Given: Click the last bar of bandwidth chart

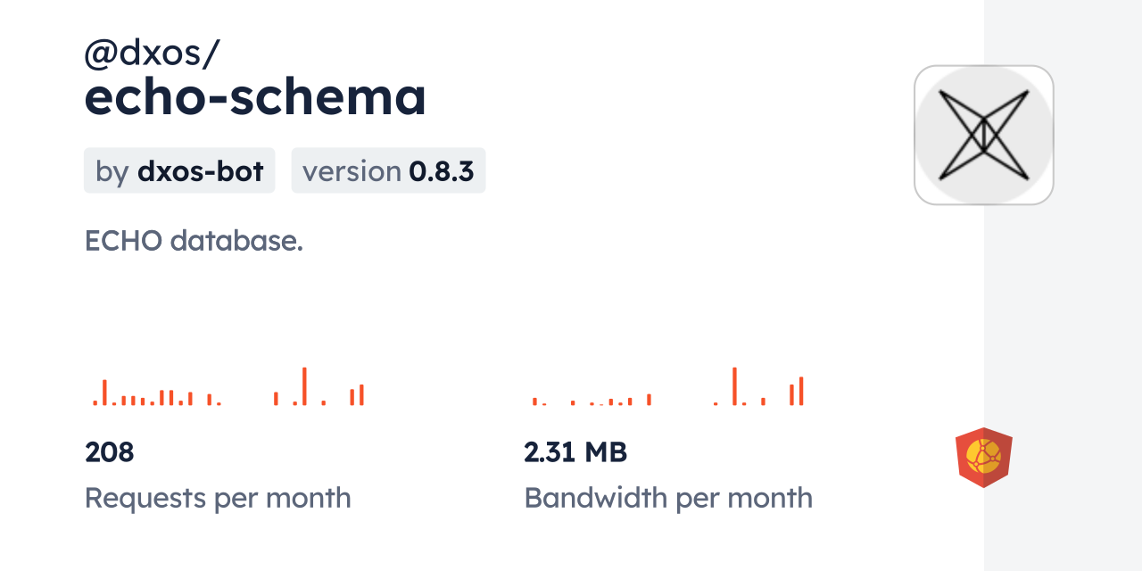Looking at the screenshot, I should point(801,391).
